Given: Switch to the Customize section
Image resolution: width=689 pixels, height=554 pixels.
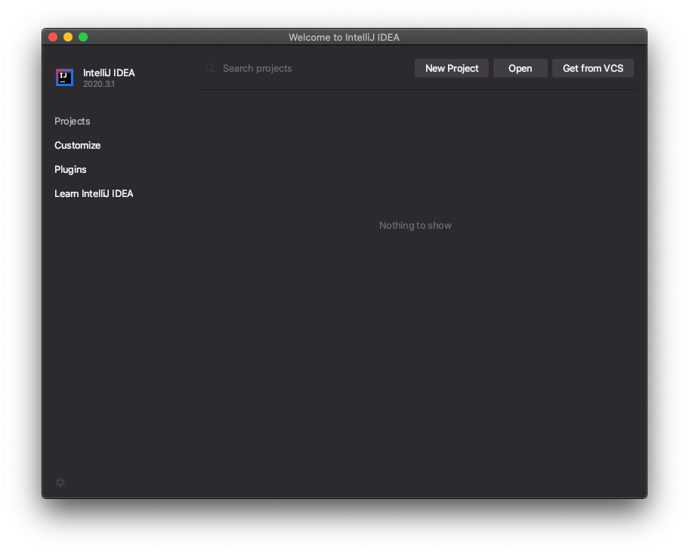Looking at the screenshot, I should pyautogui.click(x=77, y=145).
